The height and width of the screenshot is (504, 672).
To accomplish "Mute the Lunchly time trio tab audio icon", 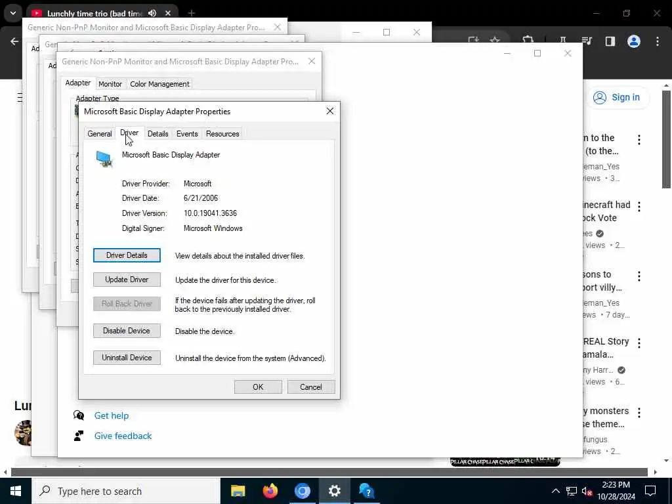I will pos(152,13).
